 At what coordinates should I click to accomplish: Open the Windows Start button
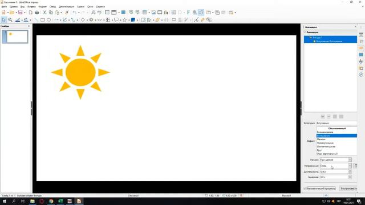coord(5,201)
